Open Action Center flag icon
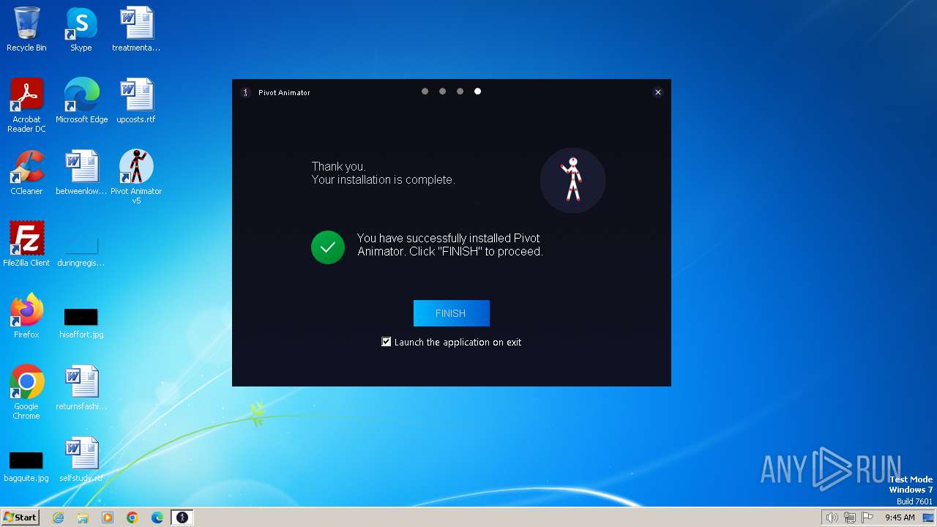Screen dimensions: 937x527 [868, 517]
